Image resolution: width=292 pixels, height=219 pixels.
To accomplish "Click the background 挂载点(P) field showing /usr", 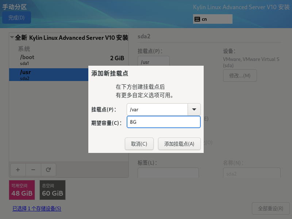I will [154, 61].
